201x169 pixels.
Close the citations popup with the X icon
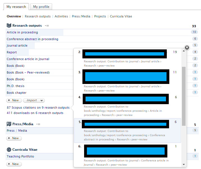coord(187,47)
